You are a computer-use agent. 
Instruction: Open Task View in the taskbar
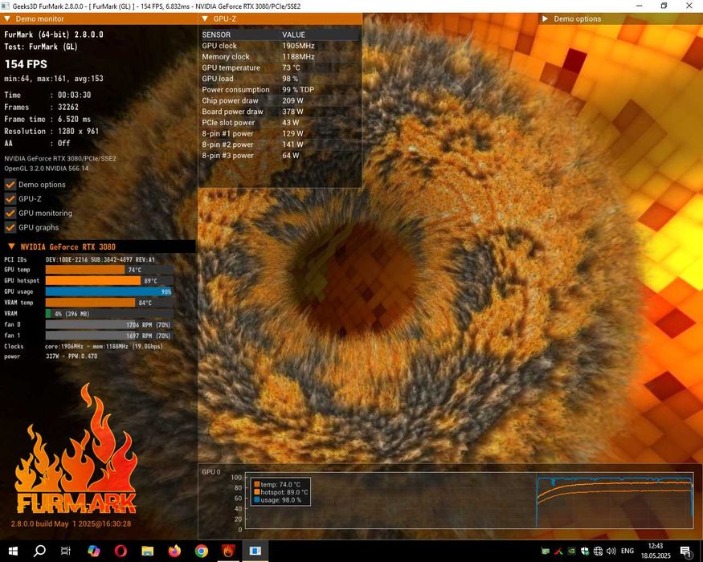65,551
